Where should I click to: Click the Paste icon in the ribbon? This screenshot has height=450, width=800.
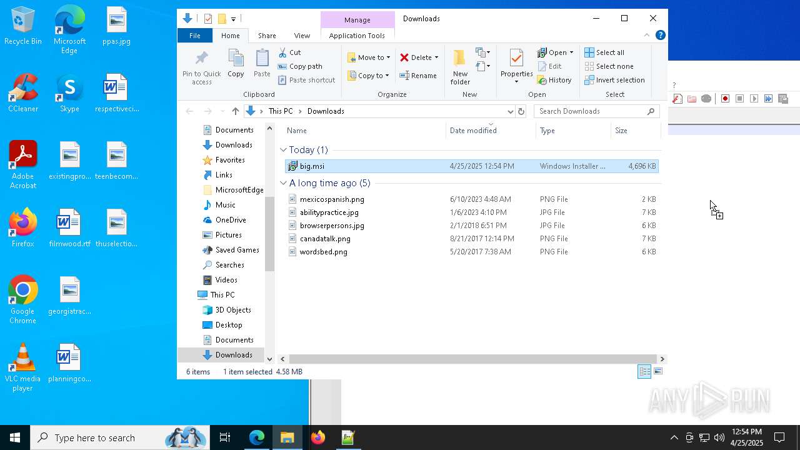coord(262,59)
